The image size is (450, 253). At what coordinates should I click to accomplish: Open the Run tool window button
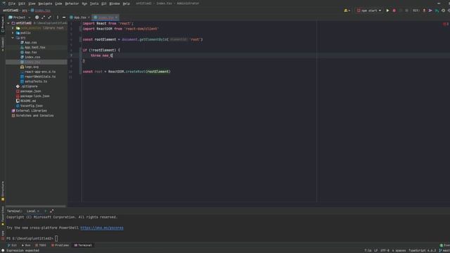(x=26, y=245)
